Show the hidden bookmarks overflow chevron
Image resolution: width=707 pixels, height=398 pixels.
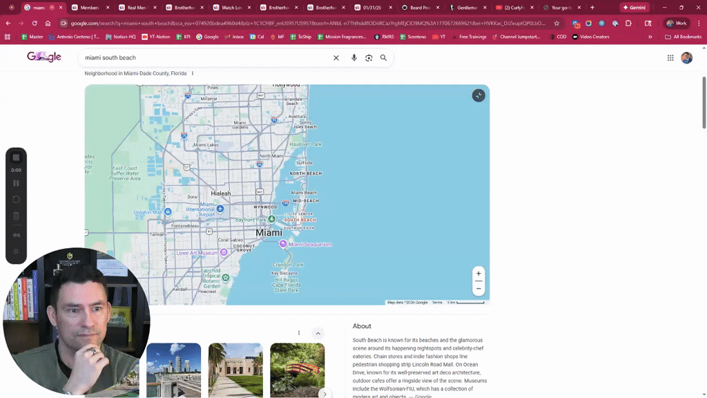tap(650, 37)
